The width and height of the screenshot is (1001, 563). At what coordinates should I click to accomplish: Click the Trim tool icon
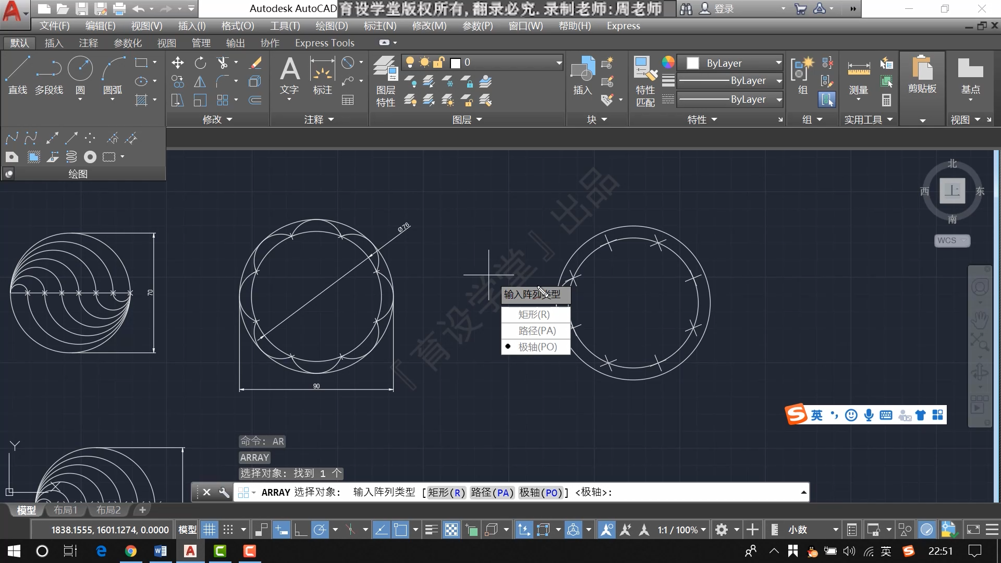point(223,63)
